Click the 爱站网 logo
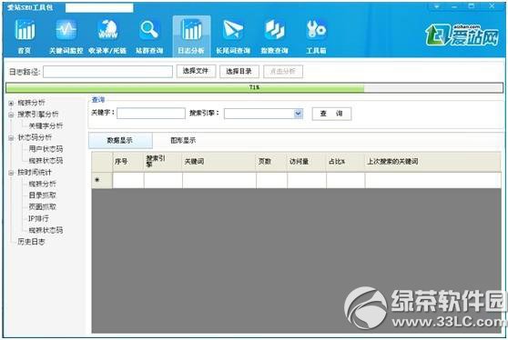 coord(462,35)
